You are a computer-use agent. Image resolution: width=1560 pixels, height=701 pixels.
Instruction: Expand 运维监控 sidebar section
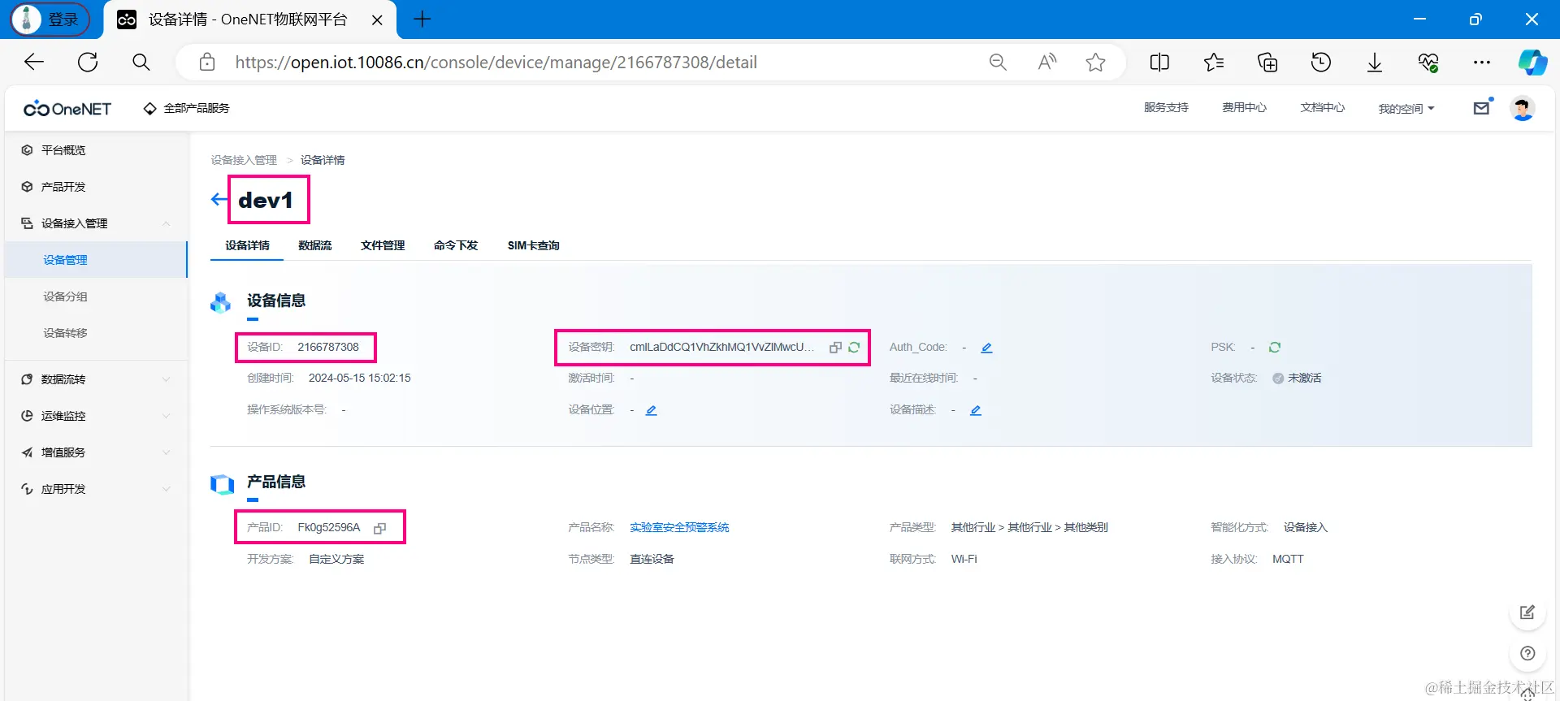coord(166,416)
